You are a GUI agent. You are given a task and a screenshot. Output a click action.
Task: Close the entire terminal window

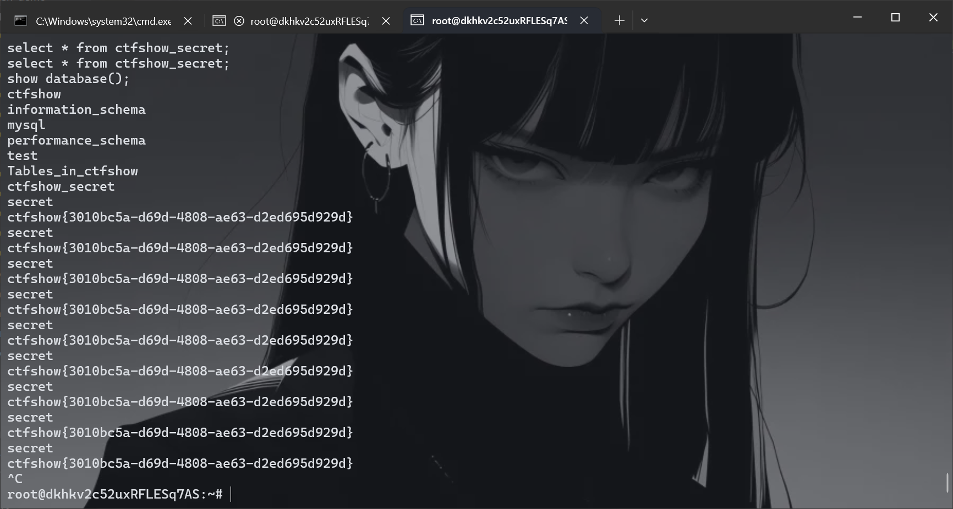point(933,18)
